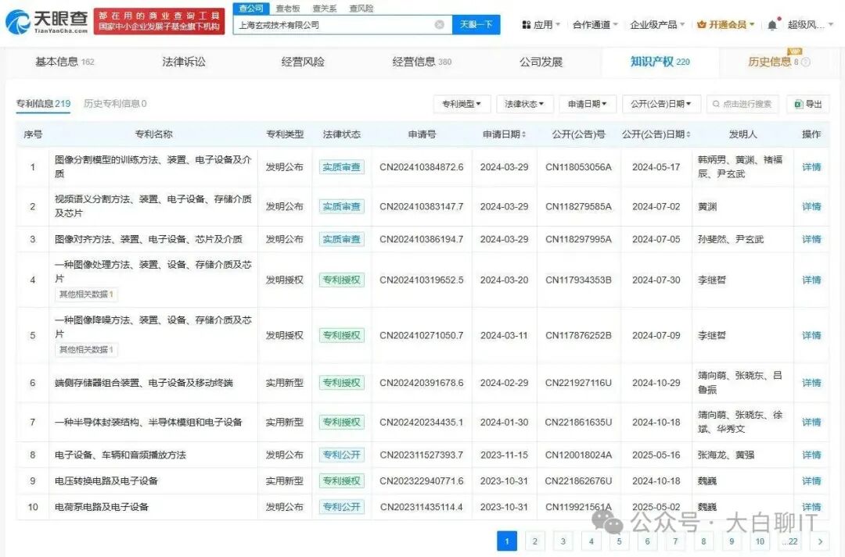Open the 查风险 menu item
This screenshot has width=845, height=557.
click(360, 8)
